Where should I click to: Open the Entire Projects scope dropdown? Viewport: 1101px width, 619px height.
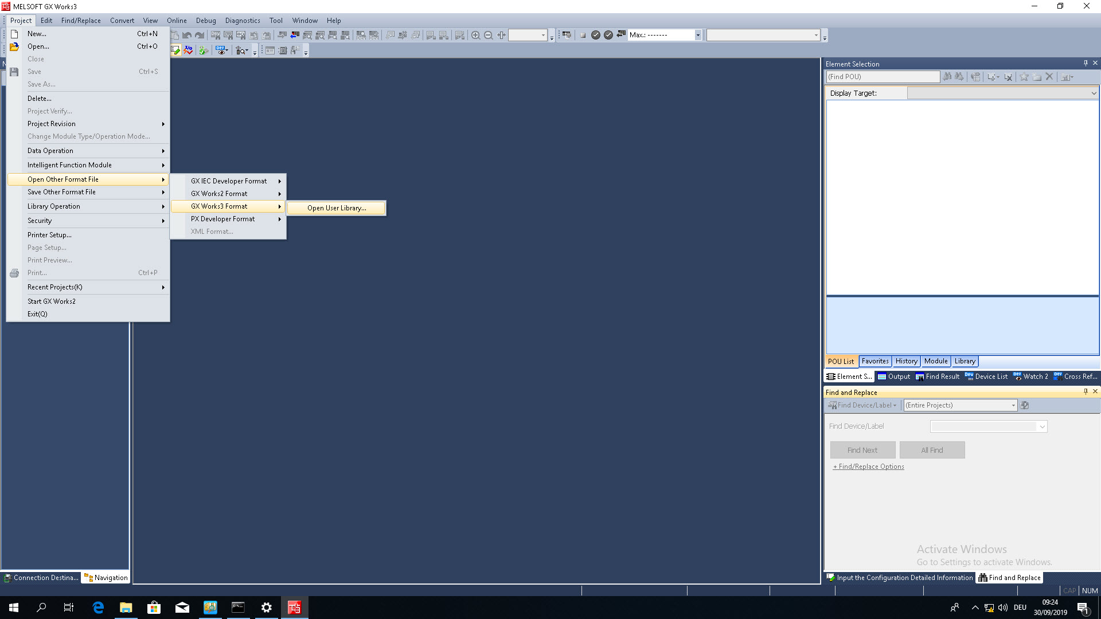(x=1013, y=405)
